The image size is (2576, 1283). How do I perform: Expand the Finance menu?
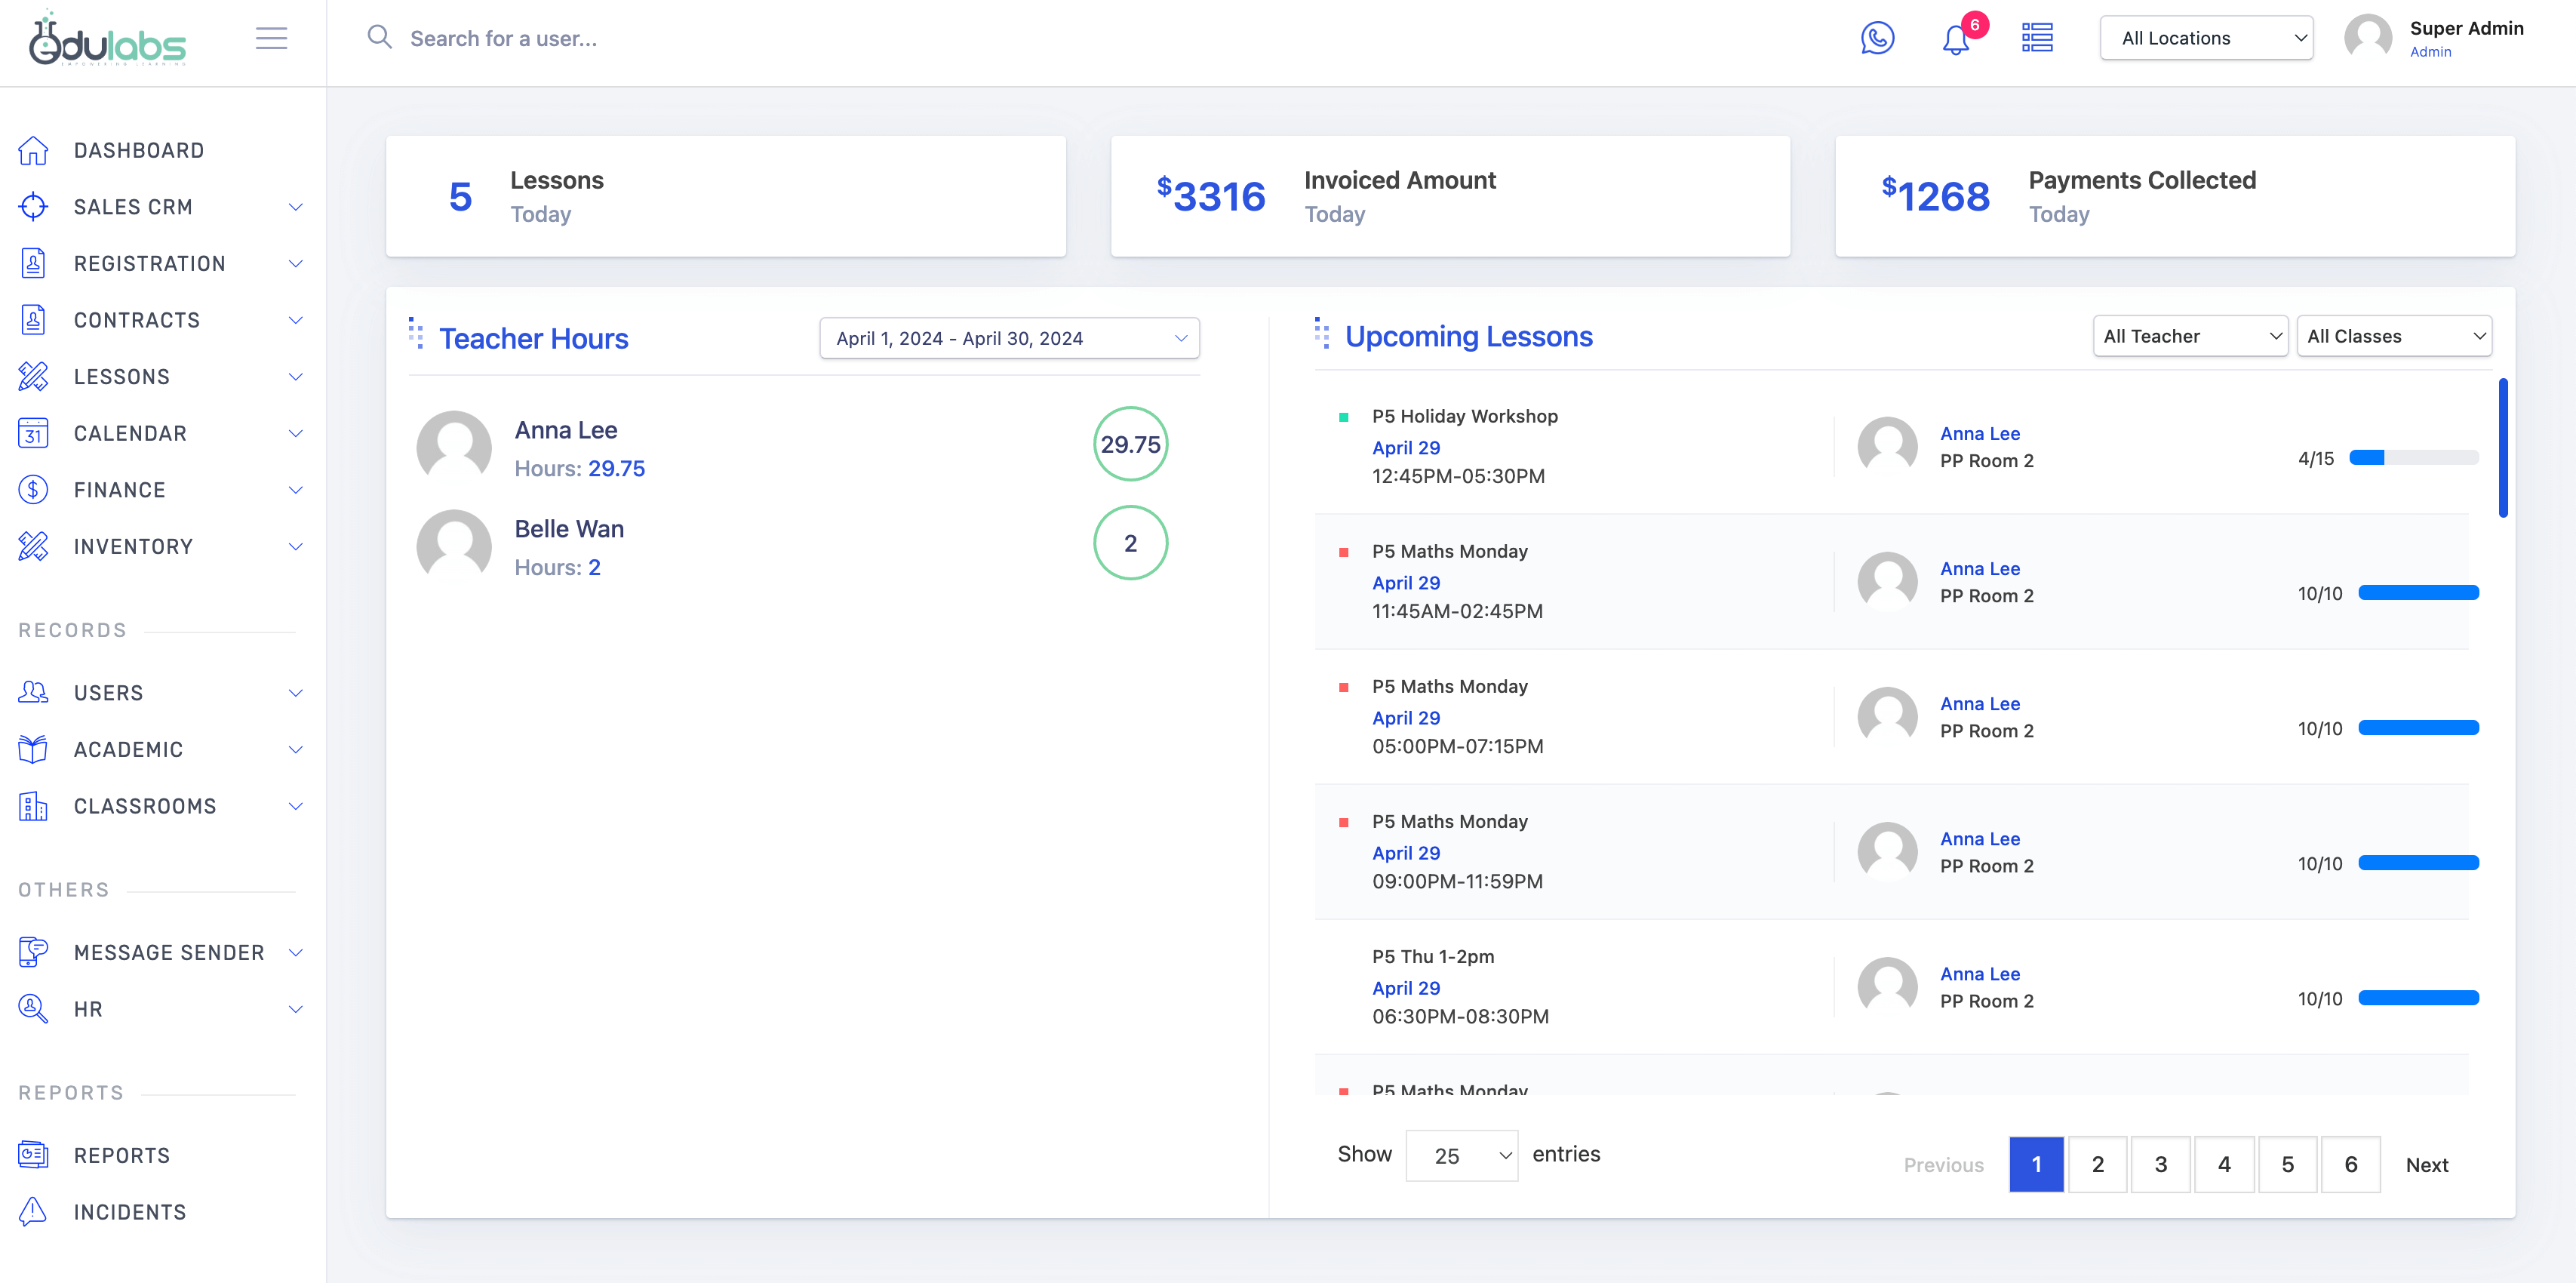tap(160, 490)
